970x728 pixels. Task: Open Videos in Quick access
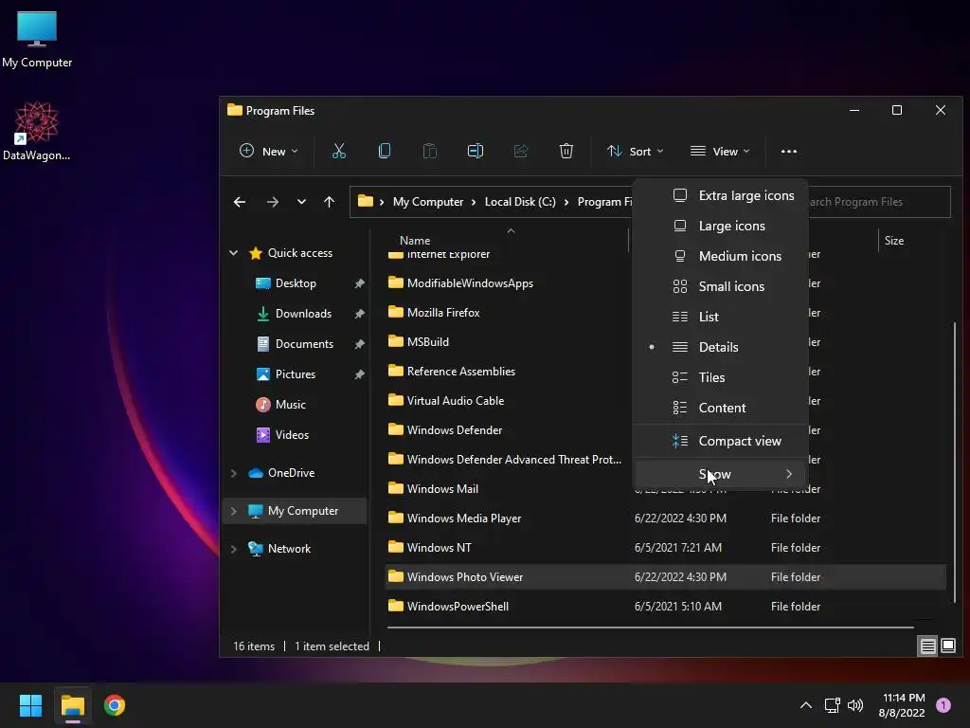(292, 435)
